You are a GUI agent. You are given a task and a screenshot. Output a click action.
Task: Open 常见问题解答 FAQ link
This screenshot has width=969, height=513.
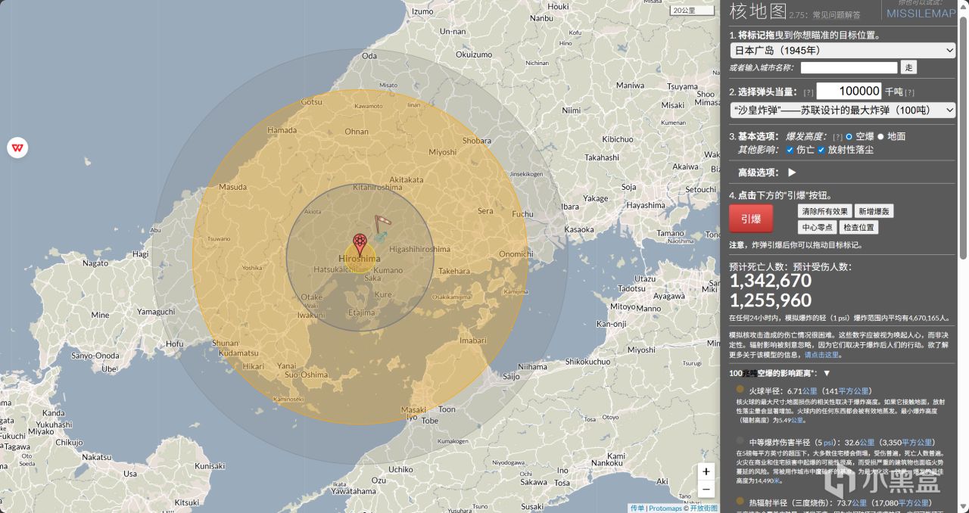click(x=837, y=14)
